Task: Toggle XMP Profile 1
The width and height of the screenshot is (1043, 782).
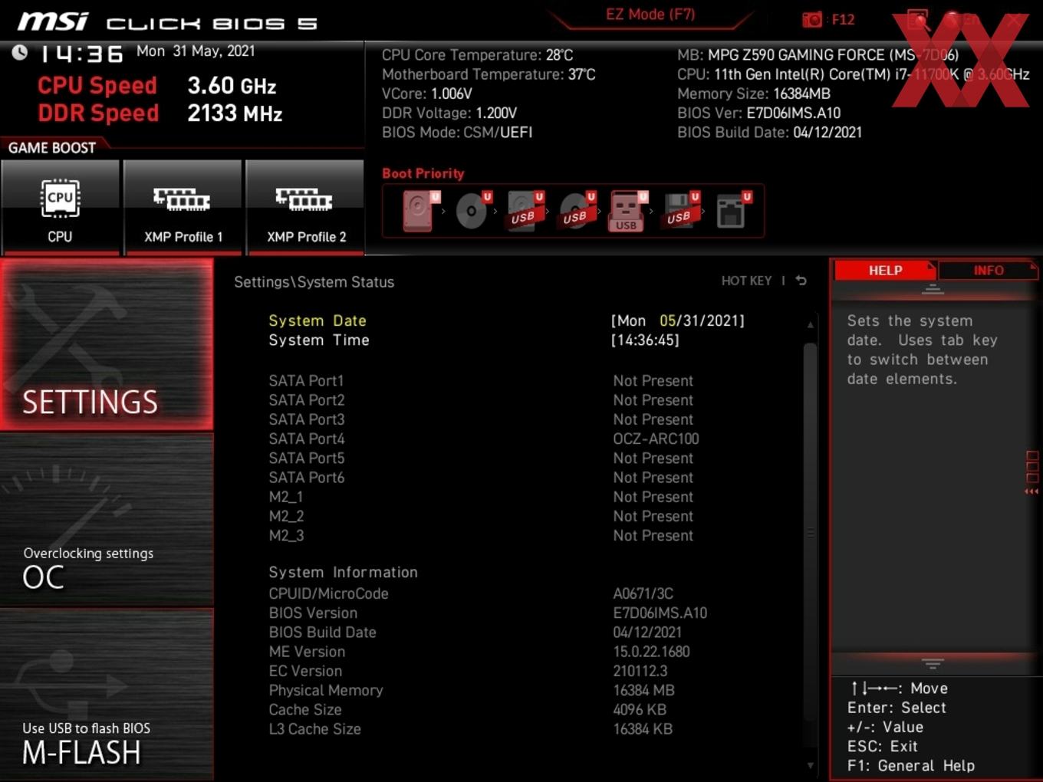Action: click(x=183, y=207)
